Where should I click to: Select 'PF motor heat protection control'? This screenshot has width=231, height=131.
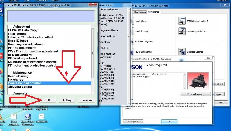[32, 65]
